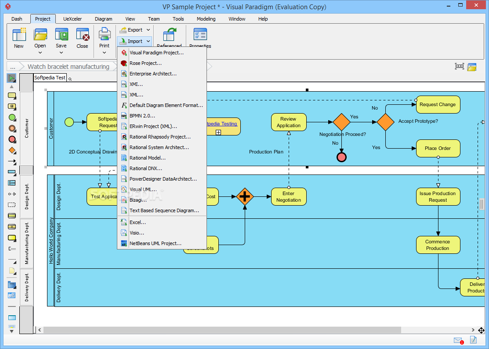Expand the Softpedia Testing sub-process plus marker
This screenshot has height=349, width=489.
coord(218,132)
